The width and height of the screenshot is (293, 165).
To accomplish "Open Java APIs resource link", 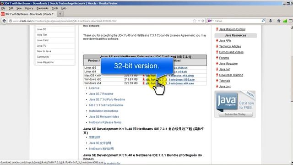I will click(225, 41).
